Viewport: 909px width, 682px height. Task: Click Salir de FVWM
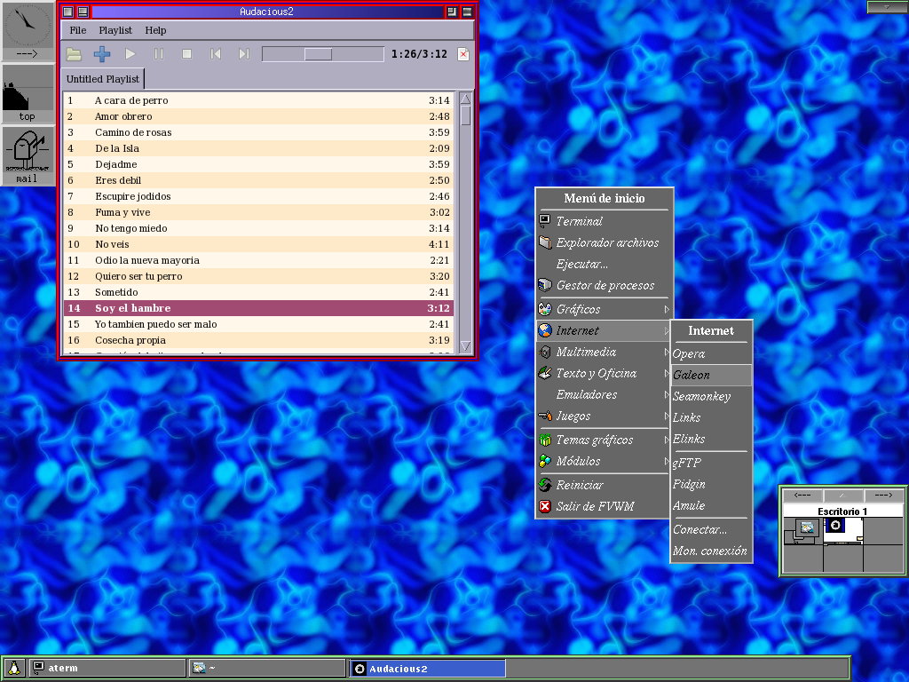click(x=603, y=506)
